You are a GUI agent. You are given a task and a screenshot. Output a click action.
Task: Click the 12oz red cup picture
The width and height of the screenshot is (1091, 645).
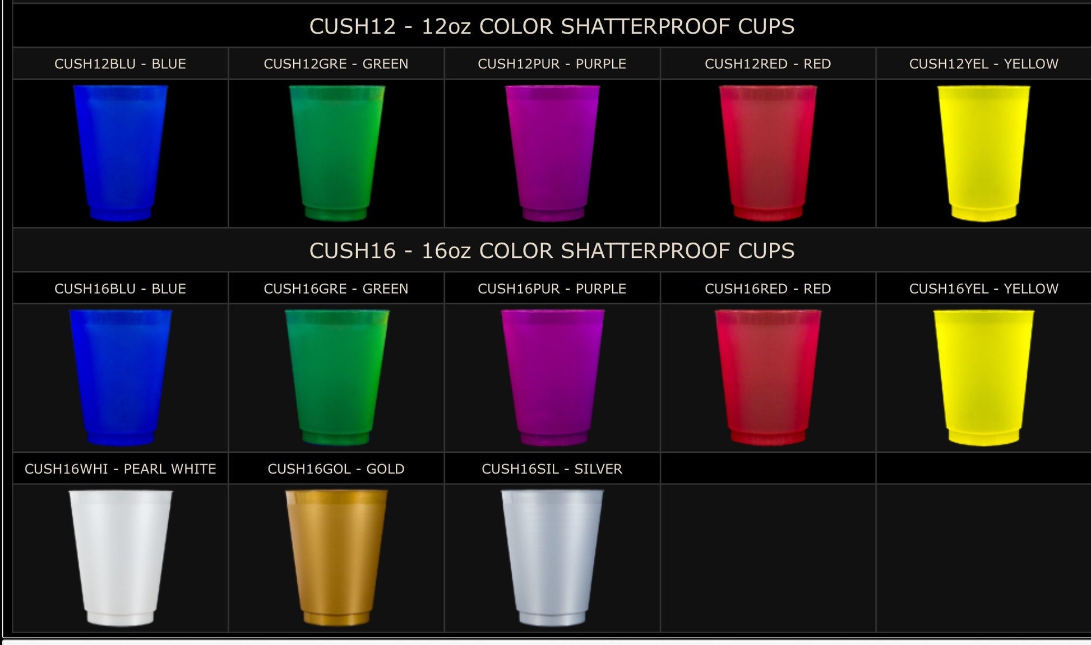click(768, 153)
